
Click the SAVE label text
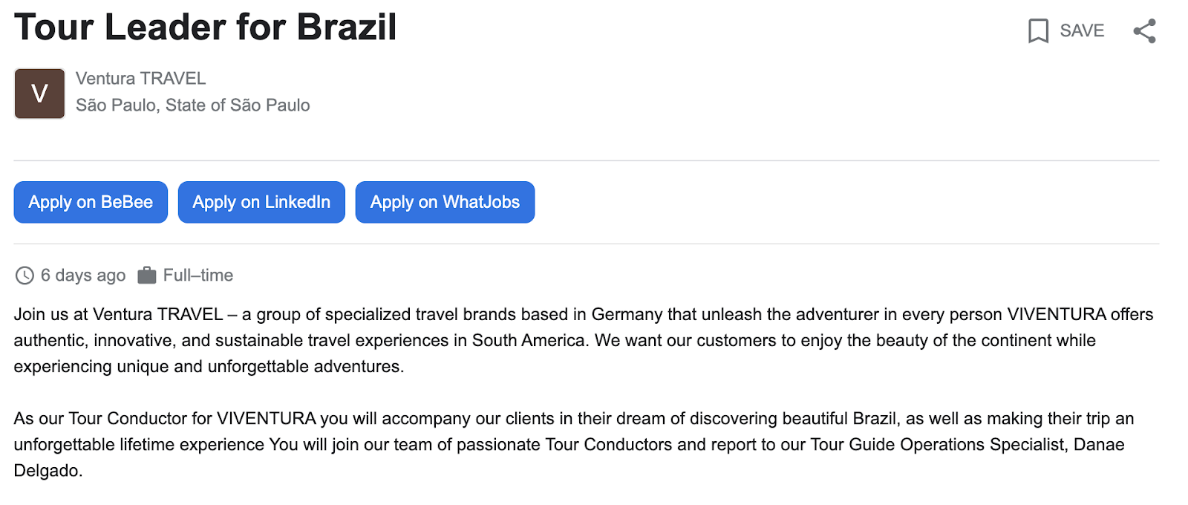click(x=1082, y=31)
